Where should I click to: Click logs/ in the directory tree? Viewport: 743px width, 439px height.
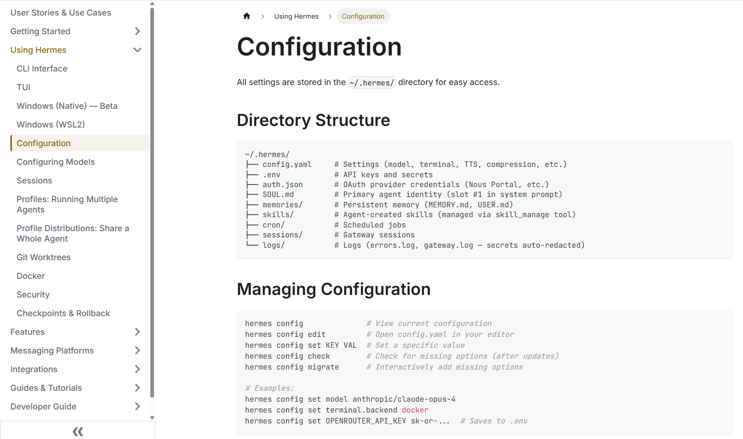(274, 245)
